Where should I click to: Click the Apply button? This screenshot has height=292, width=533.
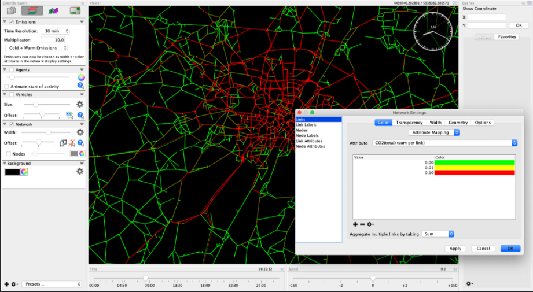[x=455, y=249]
